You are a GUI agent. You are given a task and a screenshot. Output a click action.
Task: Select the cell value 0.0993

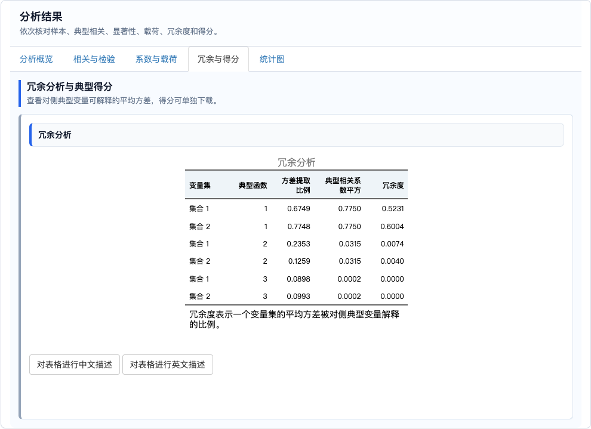click(x=298, y=297)
